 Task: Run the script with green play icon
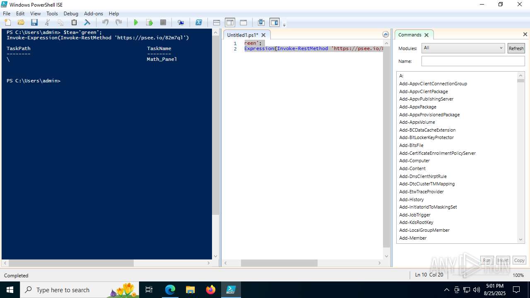pyautogui.click(x=136, y=22)
